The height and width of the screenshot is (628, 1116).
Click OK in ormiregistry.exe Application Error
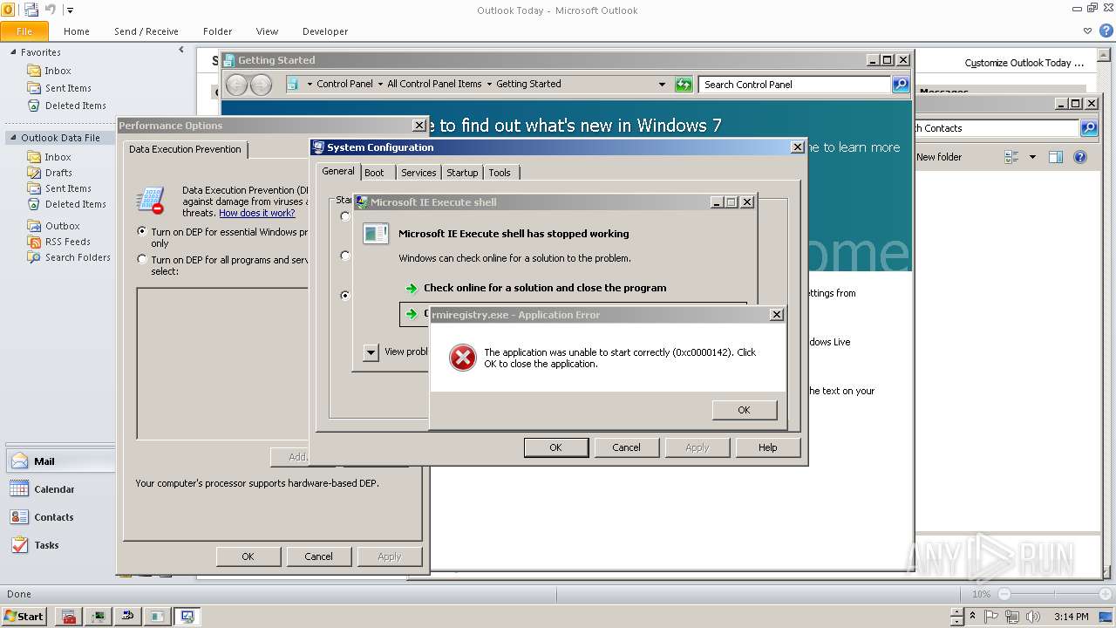click(744, 410)
